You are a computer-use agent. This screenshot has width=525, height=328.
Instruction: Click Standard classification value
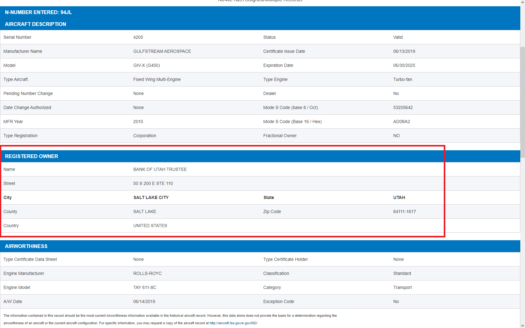[402, 273]
